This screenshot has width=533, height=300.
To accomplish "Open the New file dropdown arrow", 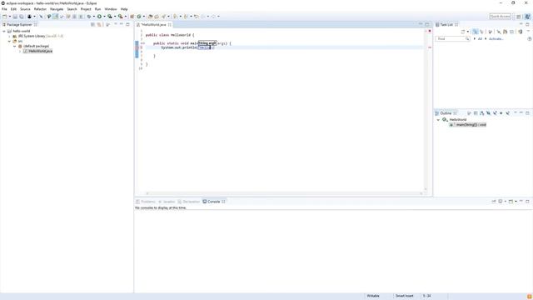I will (x=9, y=17).
